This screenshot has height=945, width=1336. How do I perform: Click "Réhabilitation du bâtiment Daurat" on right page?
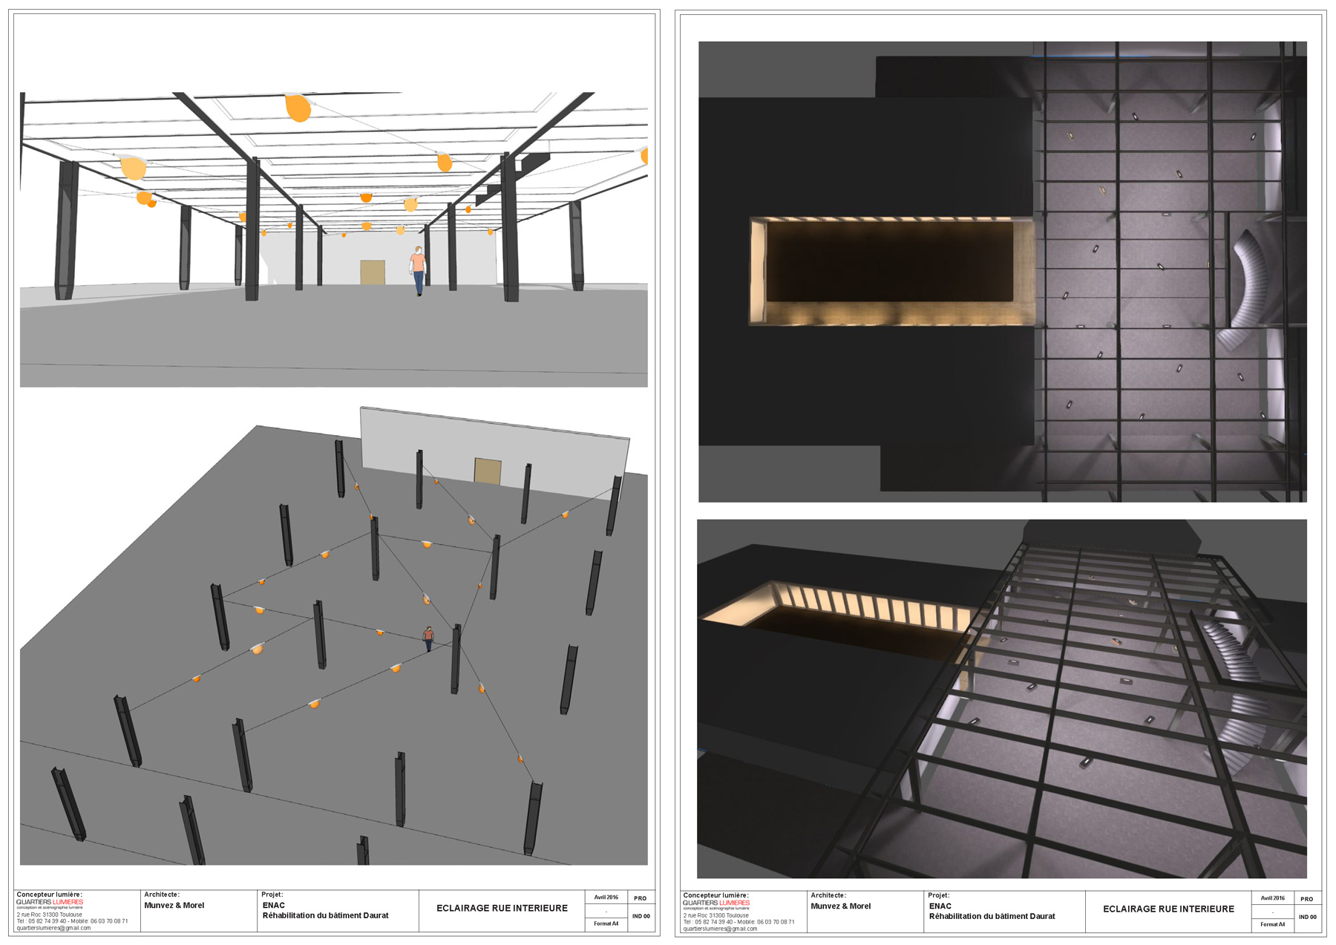click(992, 917)
